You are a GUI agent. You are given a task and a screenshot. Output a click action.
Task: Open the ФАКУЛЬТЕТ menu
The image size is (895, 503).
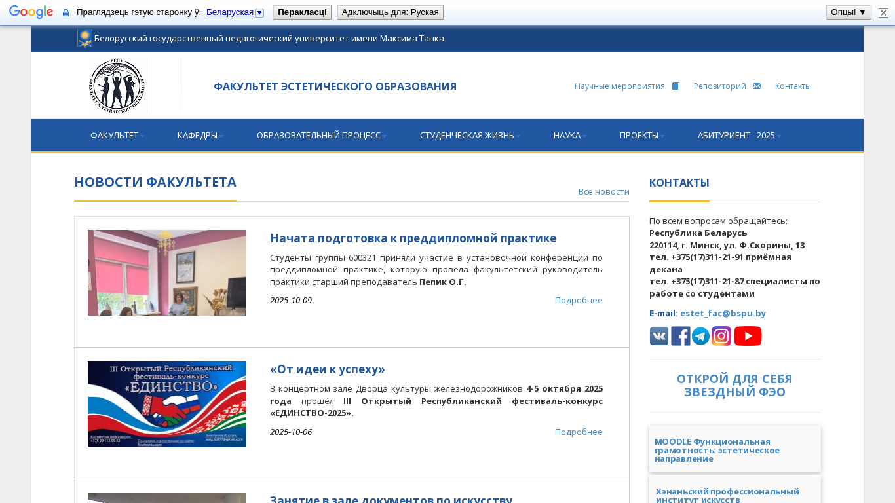[x=117, y=136]
